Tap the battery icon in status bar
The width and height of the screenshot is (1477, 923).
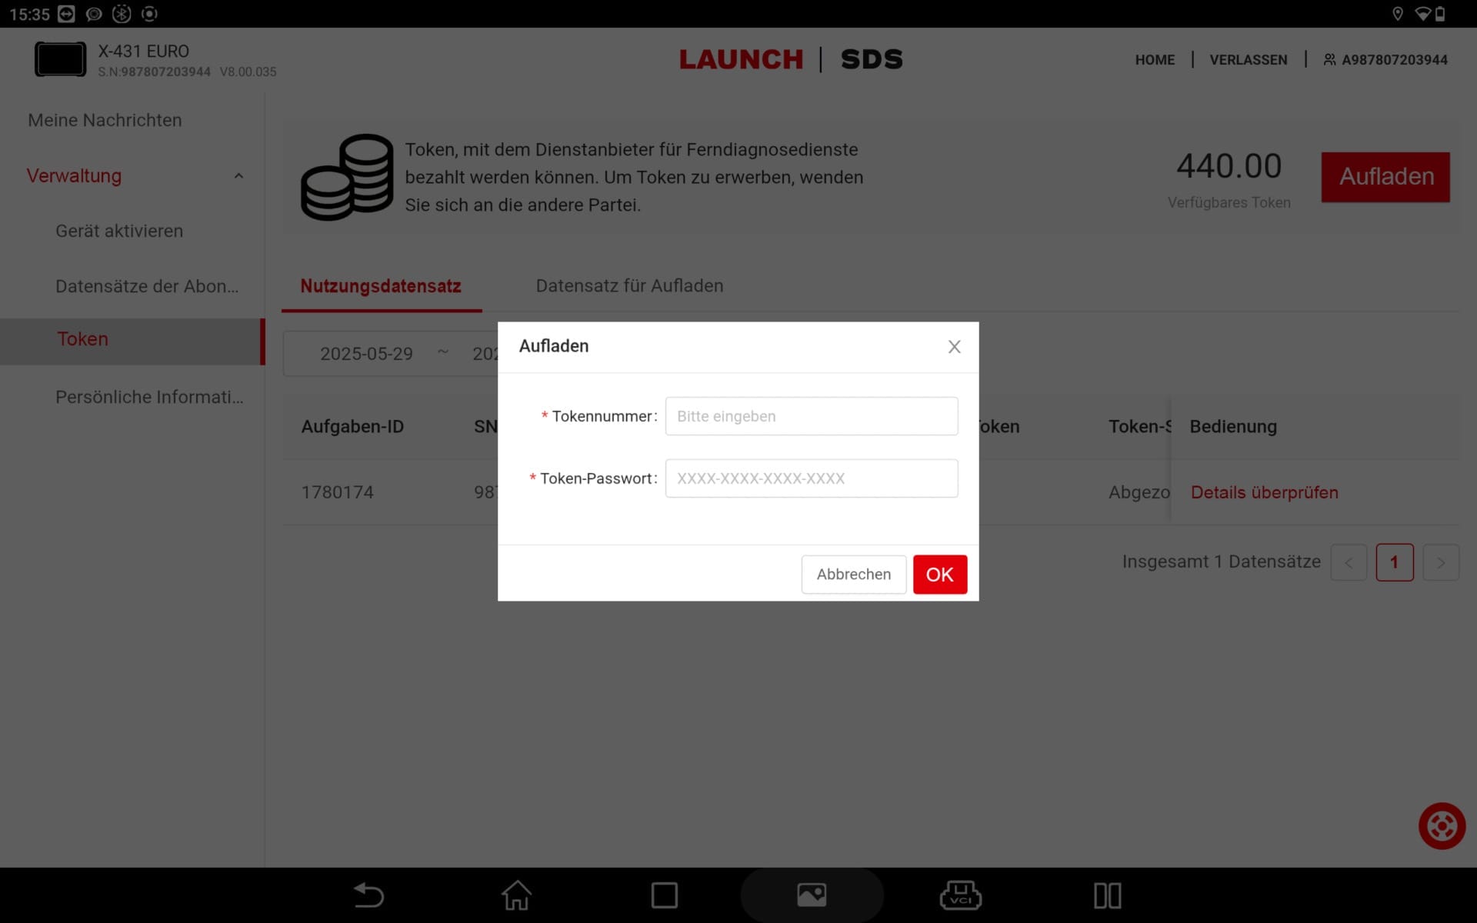click(1440, 14)
